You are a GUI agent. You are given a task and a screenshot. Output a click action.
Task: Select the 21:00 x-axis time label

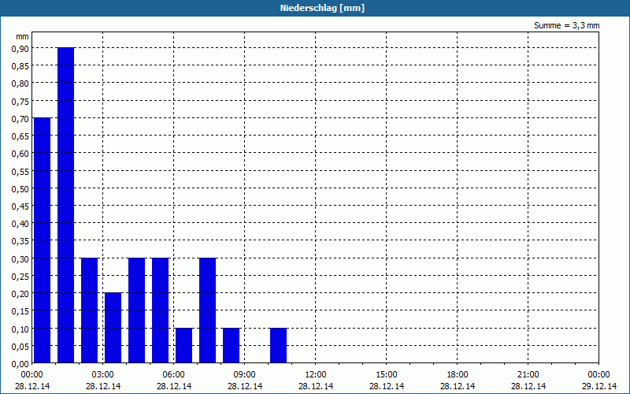[x=528, y=375]
